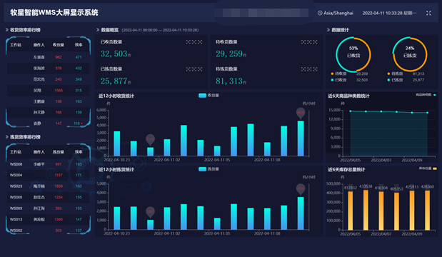Click the peak marker pin on receiving chart
Screen dimensions: 442x257
click(301, 113)
